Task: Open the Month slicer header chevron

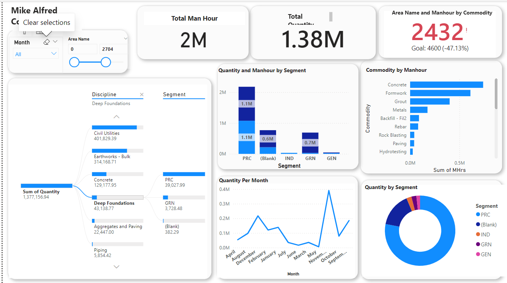Action: pos(55,42)
